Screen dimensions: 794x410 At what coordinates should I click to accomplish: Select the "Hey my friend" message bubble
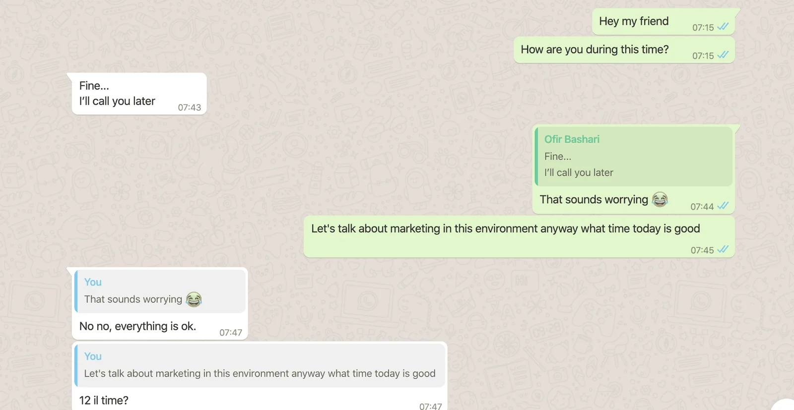pyautogui.click(x=663, y=22)
